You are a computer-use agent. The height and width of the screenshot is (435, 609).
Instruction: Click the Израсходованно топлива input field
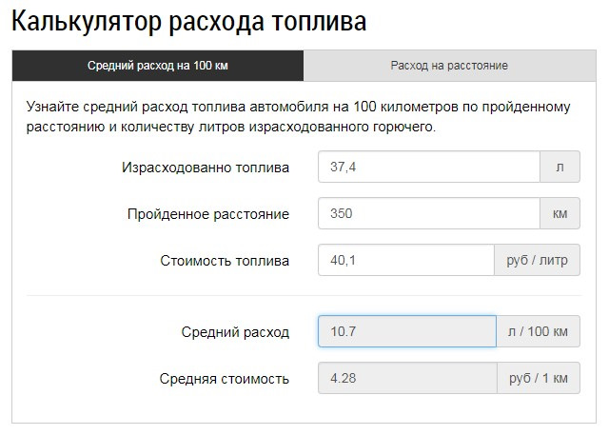pyautogui.click(x=429, y=167)
